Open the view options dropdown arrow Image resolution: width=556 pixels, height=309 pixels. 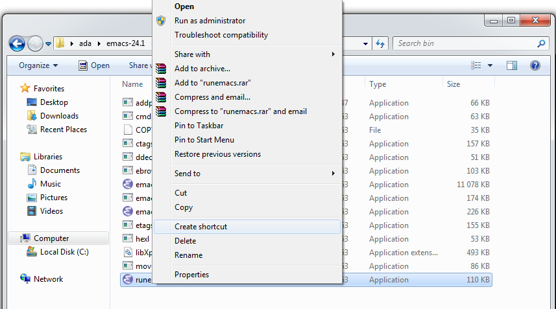[x=490, y=65]
